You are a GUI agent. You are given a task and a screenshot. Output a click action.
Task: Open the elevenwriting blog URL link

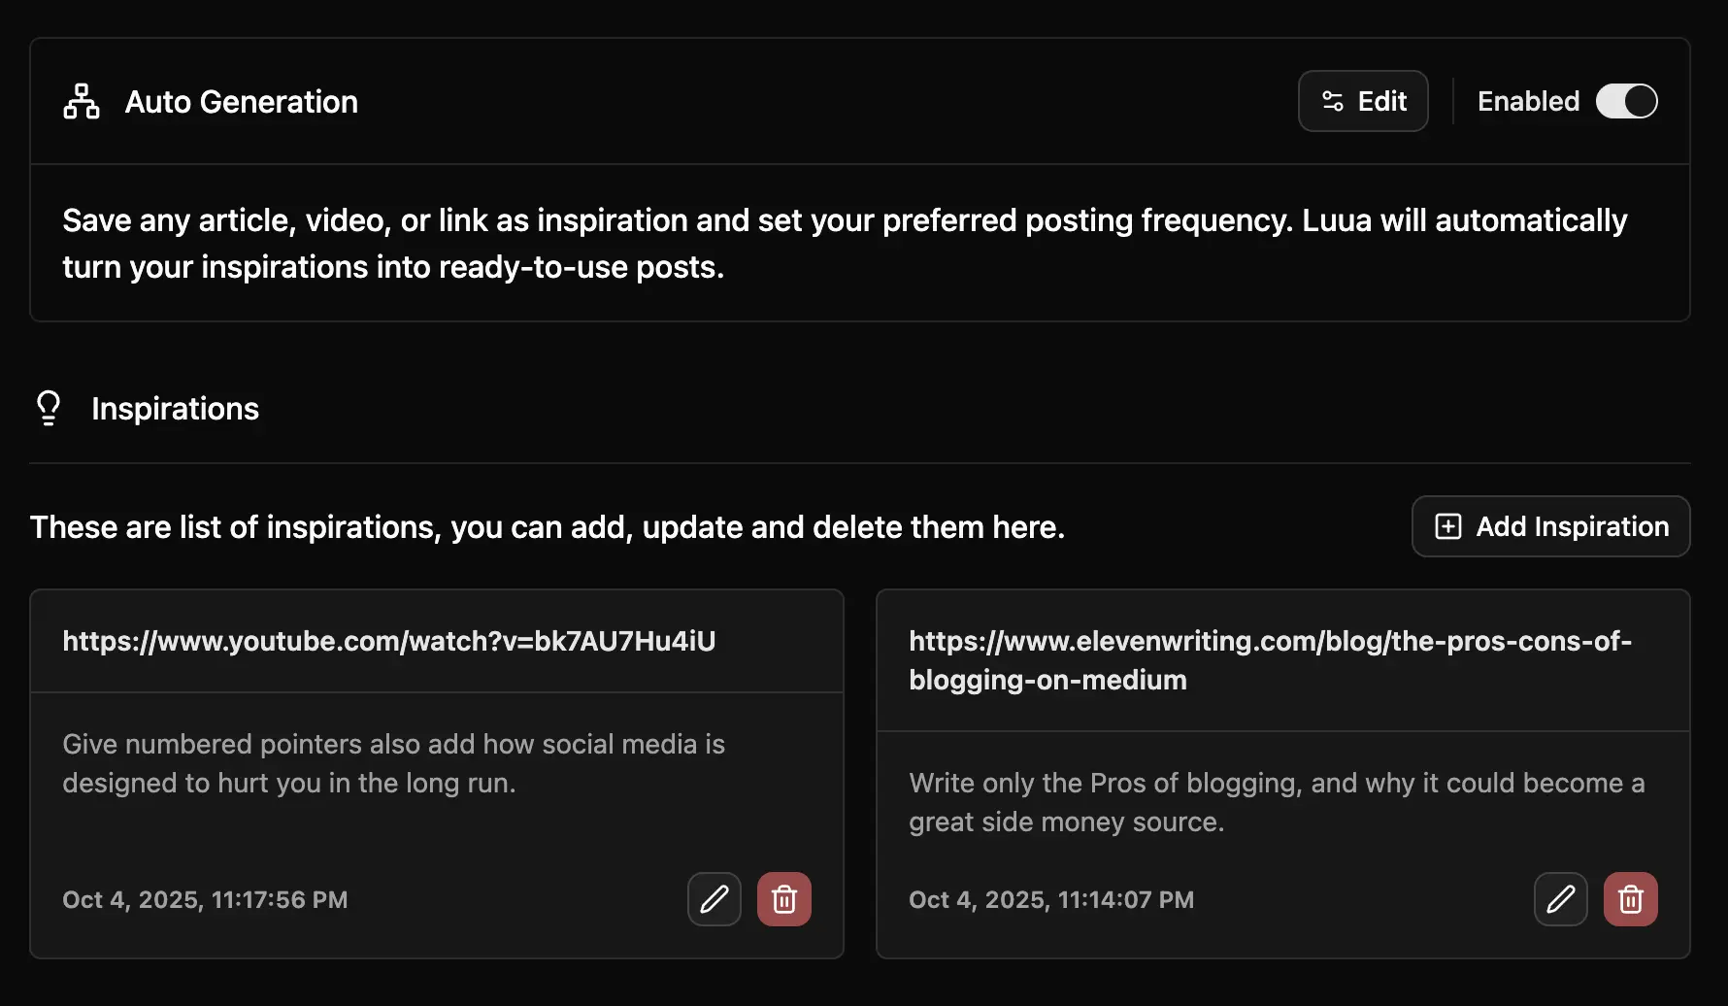[1270, 660]
